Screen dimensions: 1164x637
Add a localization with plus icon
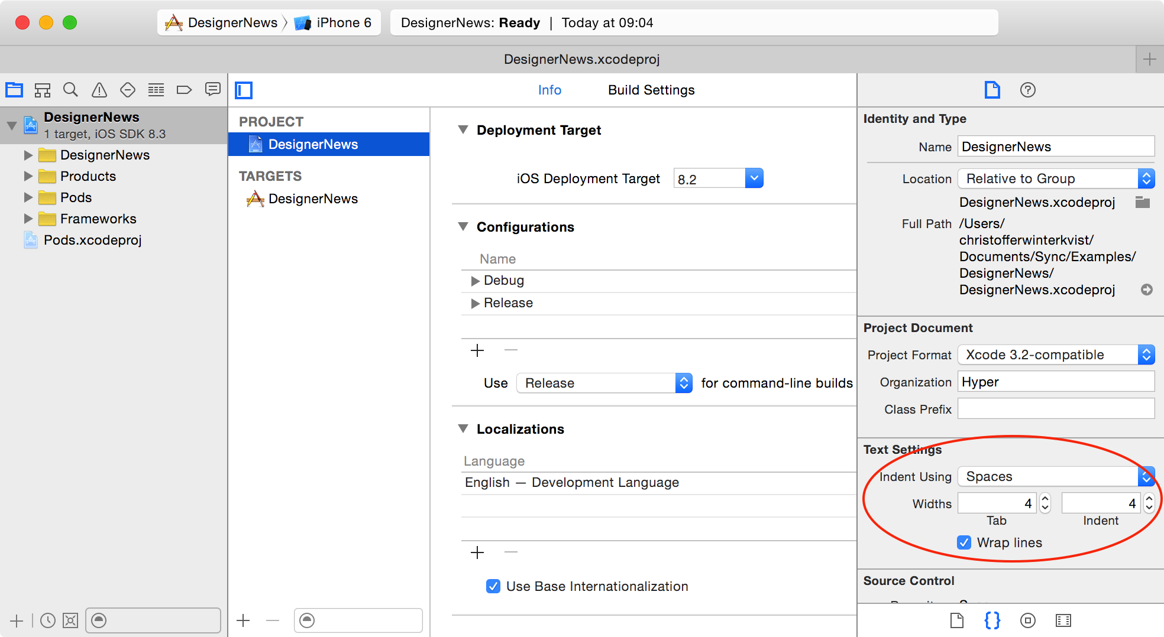(477, 552)
